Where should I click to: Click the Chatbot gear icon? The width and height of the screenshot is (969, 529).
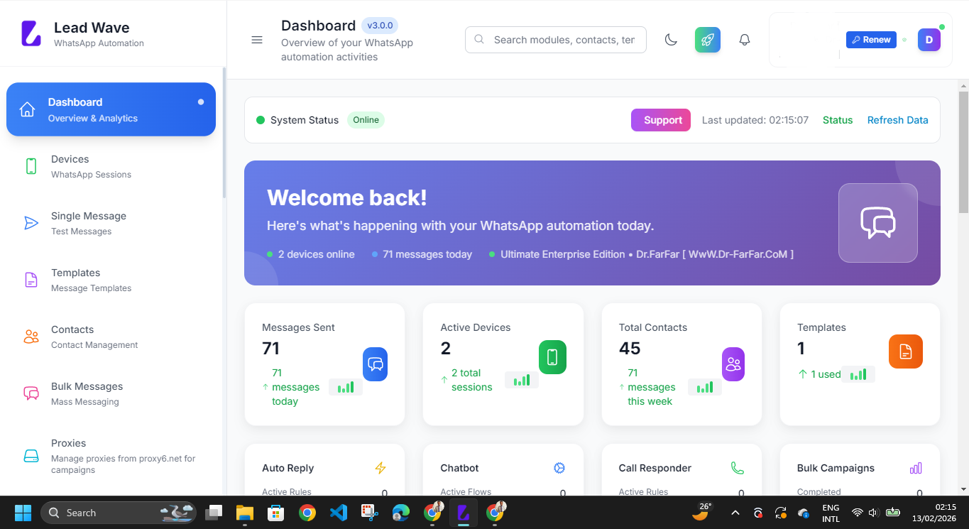pos(559,468)
